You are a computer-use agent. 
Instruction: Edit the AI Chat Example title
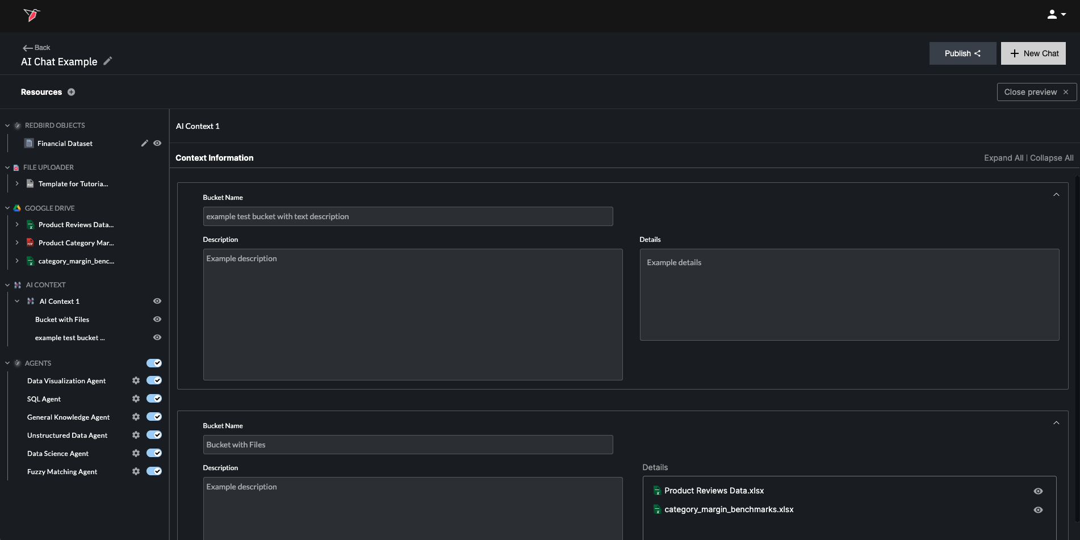[x=108, y=61]
